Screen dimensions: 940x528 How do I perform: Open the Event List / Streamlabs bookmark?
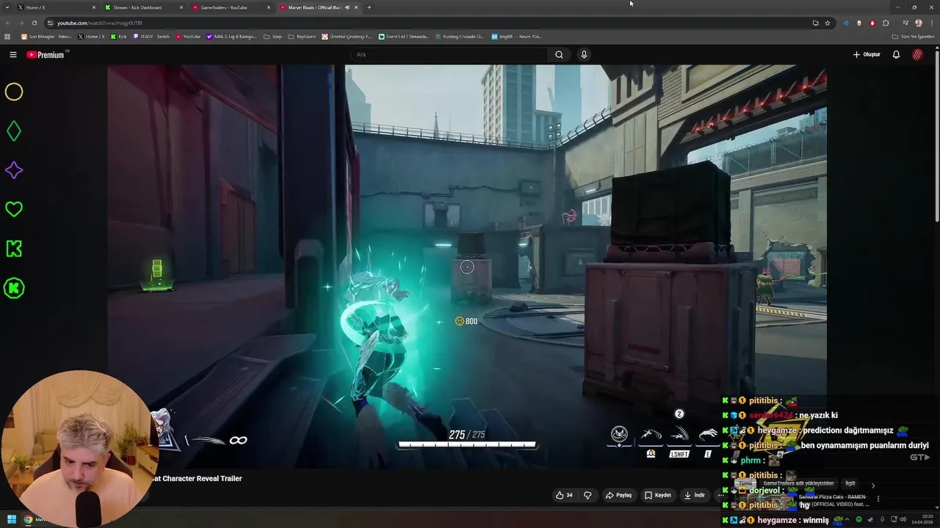(x=403, y=36)
